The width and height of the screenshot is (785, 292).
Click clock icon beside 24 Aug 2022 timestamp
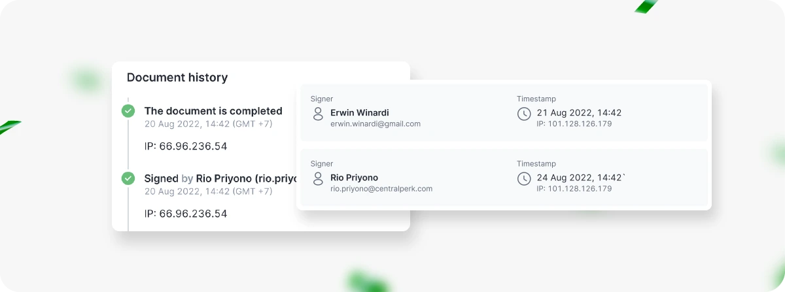click(524, 179)
